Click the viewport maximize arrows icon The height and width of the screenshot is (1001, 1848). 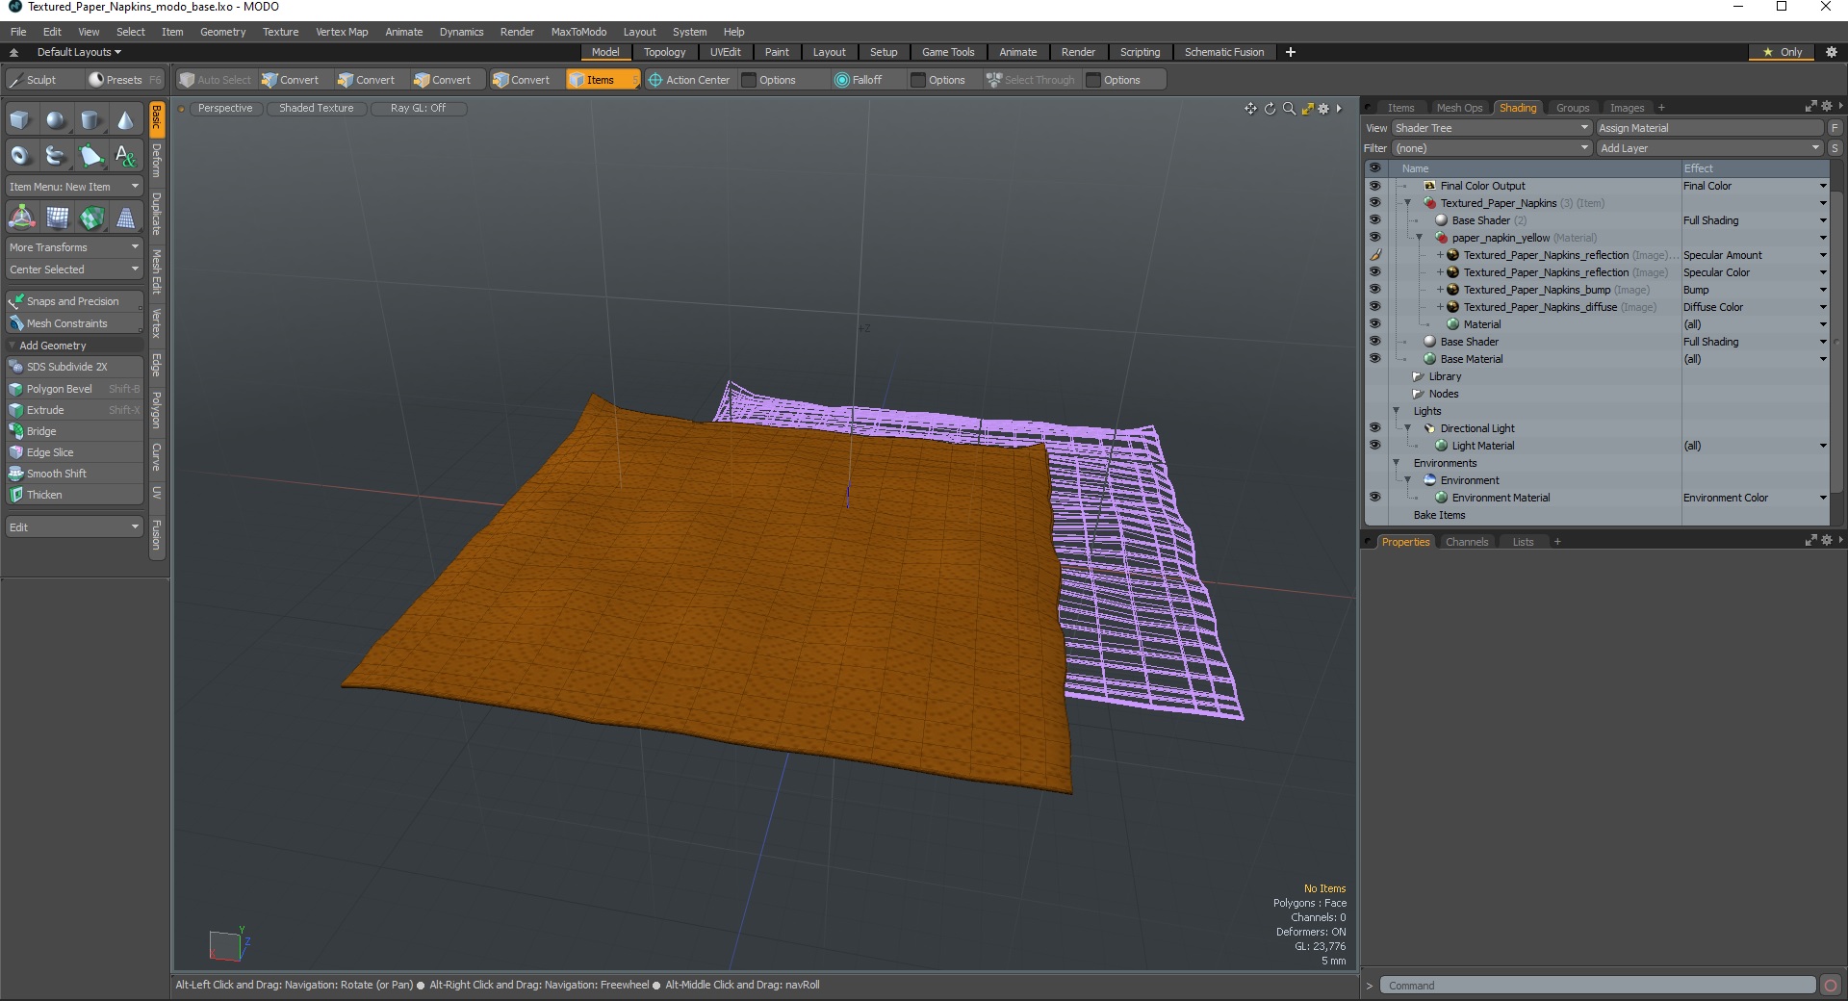click(1307, 109)
